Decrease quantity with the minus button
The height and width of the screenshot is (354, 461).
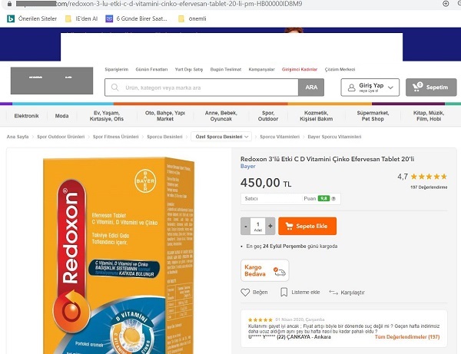pos(246,226)
